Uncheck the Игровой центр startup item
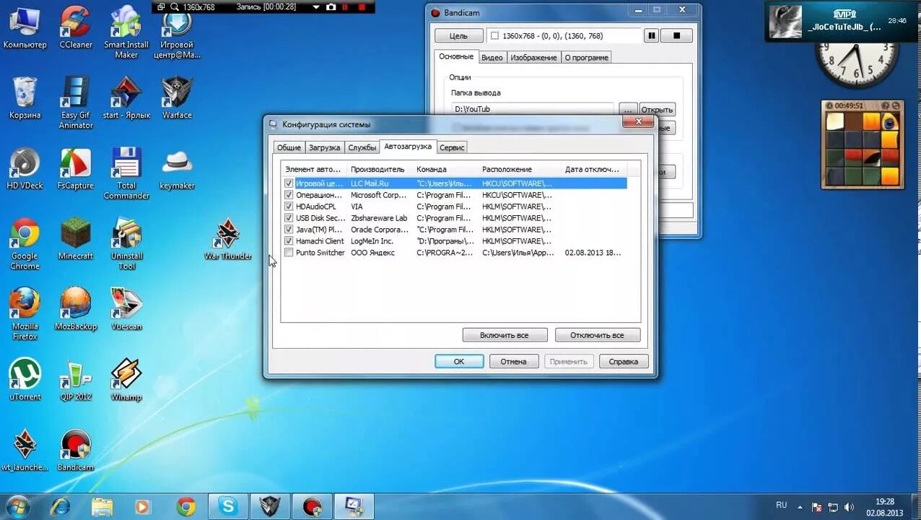921x520 pixels. [289, 183]
